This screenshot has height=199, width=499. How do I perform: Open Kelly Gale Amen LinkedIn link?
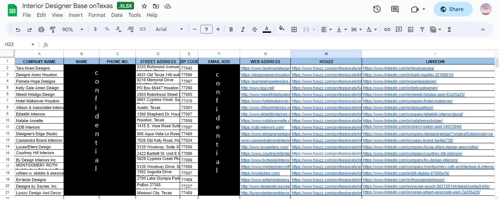400,88
